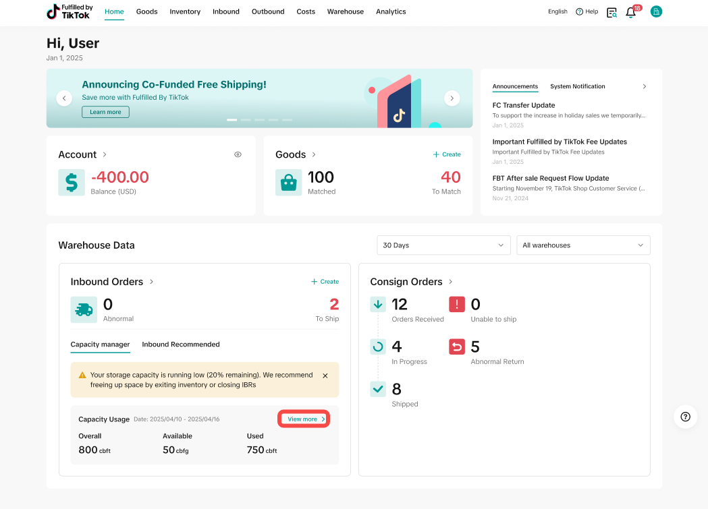The image size is (708, 509).
Task: Dismiss the storage capacity warning
Action: (x=325, y=376)
